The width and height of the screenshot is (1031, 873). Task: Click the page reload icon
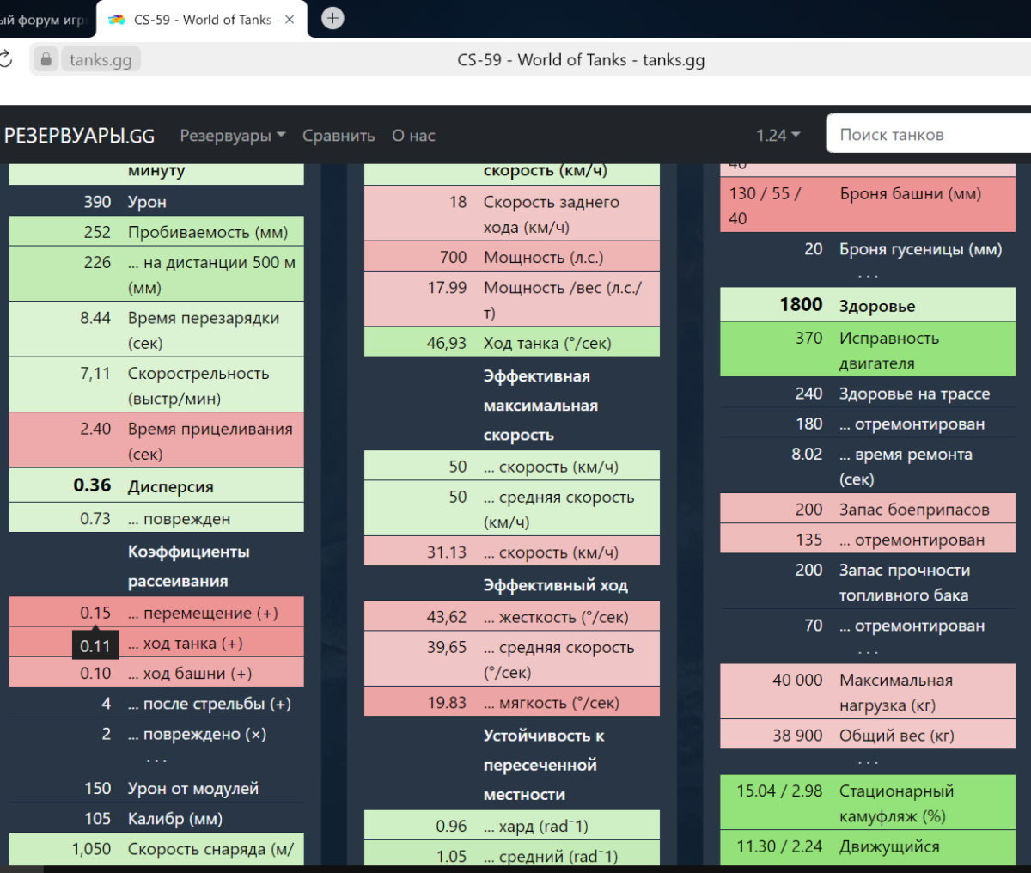point(5,59)
